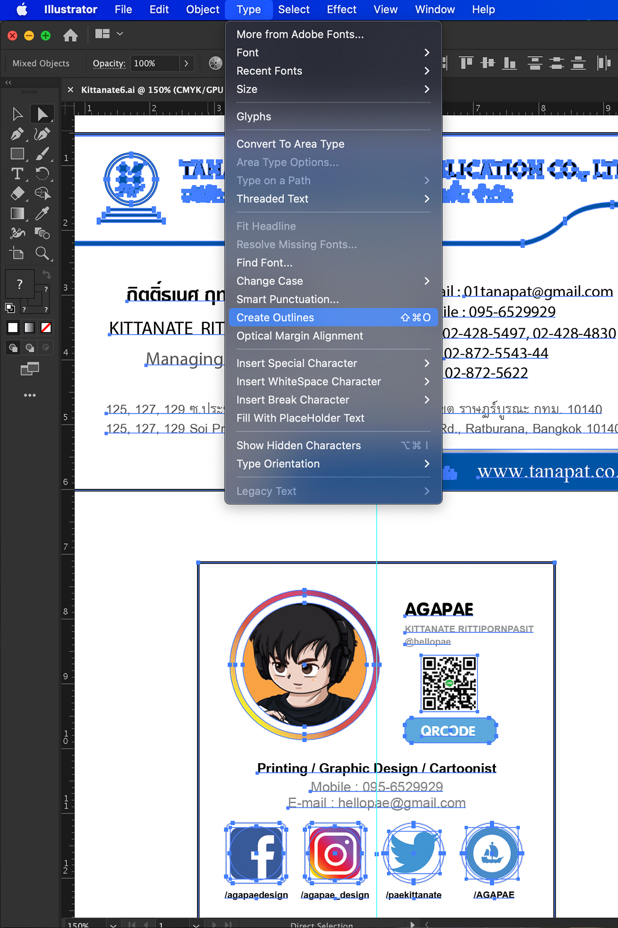
Task: Collapse the toolbar with double arrows
Action: pos(8,83)
